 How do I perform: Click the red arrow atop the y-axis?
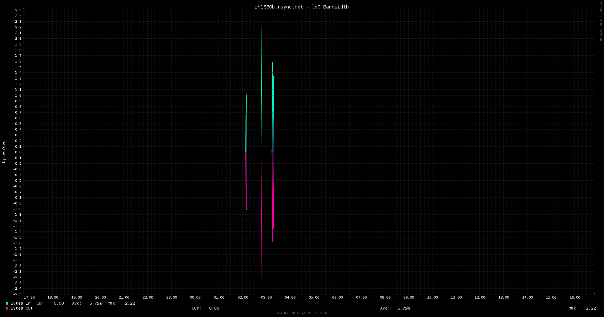tap(24, 8)
